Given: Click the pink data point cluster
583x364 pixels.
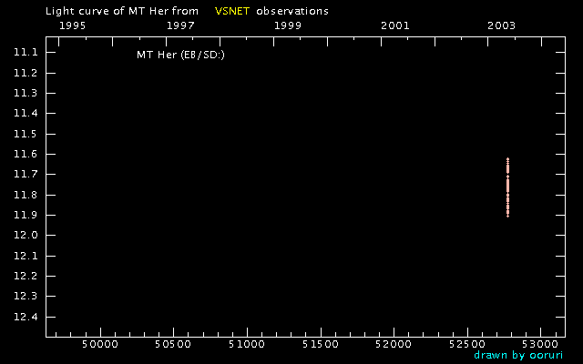Looking at the screenshot, I should click(507, 187).
